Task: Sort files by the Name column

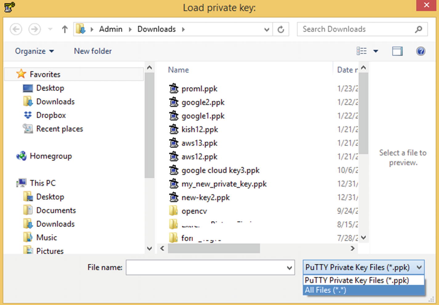Action: pyautogui.click(x=178, y=70)
